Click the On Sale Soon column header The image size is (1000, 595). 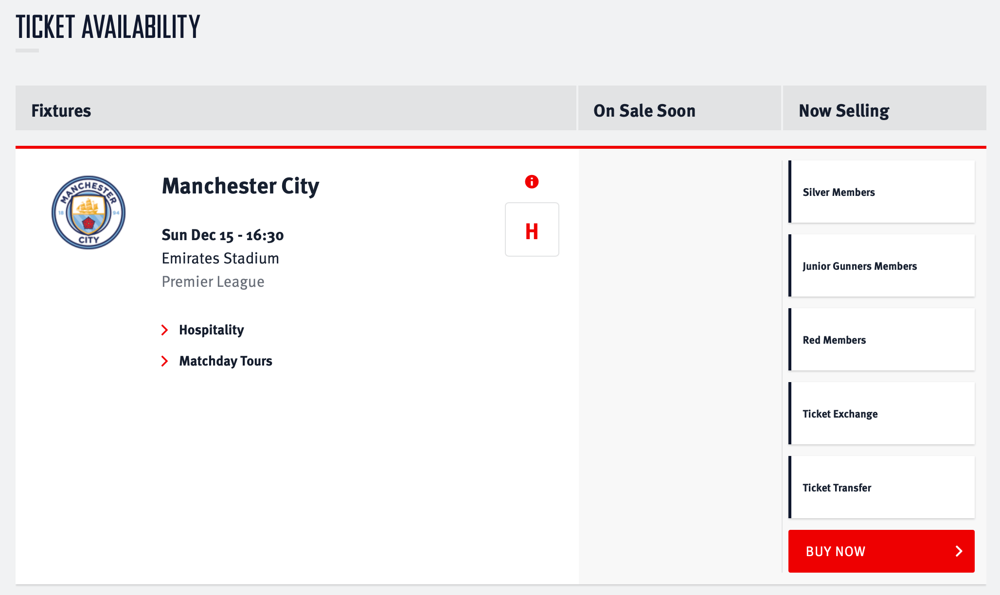pos(643,110)
